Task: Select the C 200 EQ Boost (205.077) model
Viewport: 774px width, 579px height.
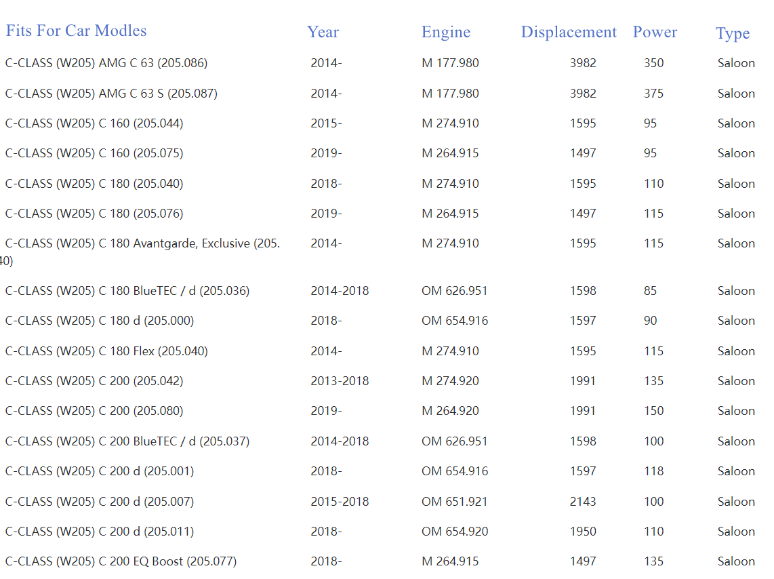Action: coord(121,561)
